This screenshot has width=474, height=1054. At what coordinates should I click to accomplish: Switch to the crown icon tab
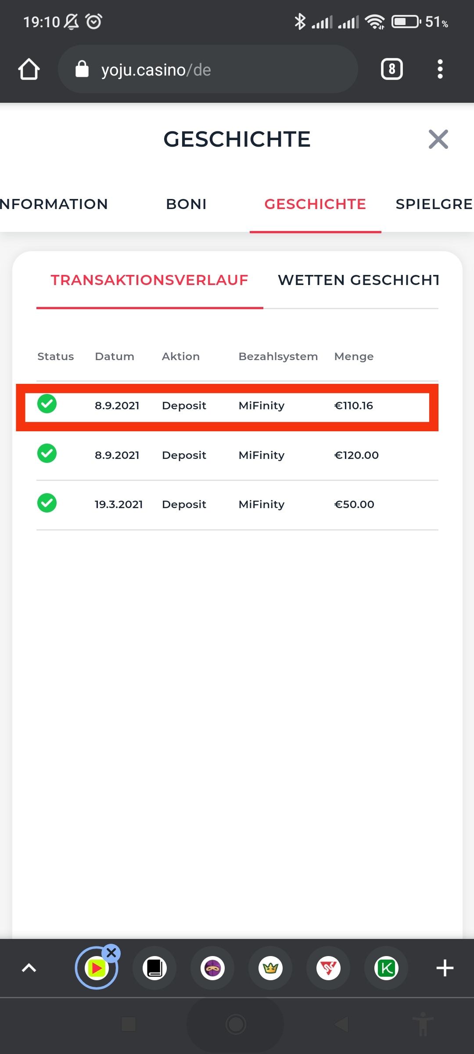coord(270,968)
